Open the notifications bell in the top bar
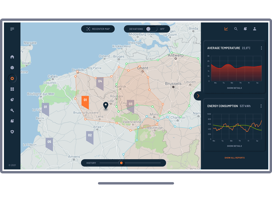Image resolution: width=272 pixels, height=203 pixels. pyautogui.click(x=245, y=29)
